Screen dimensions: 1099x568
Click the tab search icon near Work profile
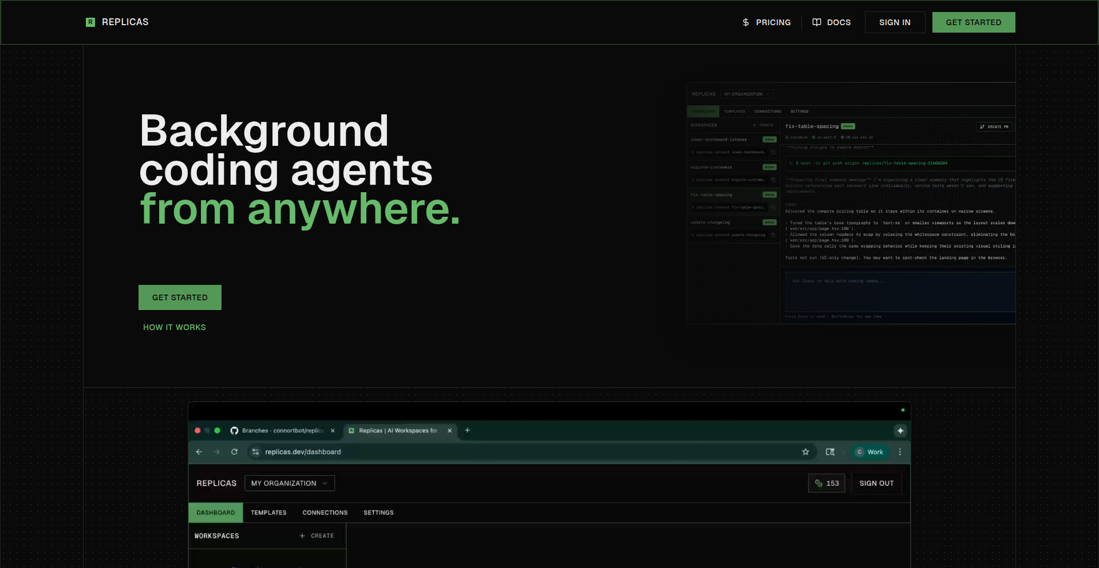tap(830, 452)
